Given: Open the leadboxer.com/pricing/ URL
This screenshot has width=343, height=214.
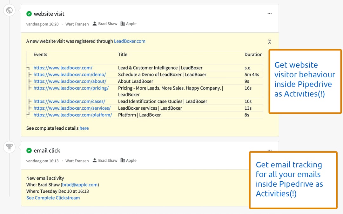Looking at the screenshot, I should point(71,88).
